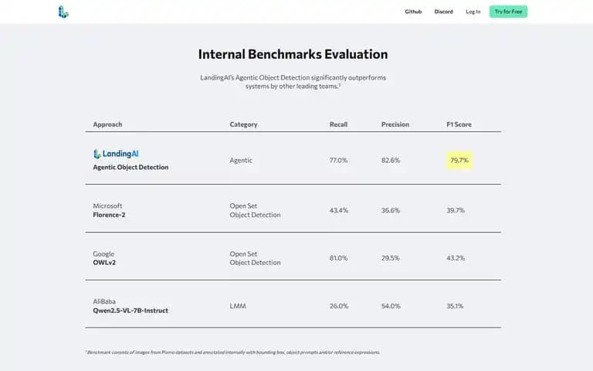Click the Log In link

point(473,12)
